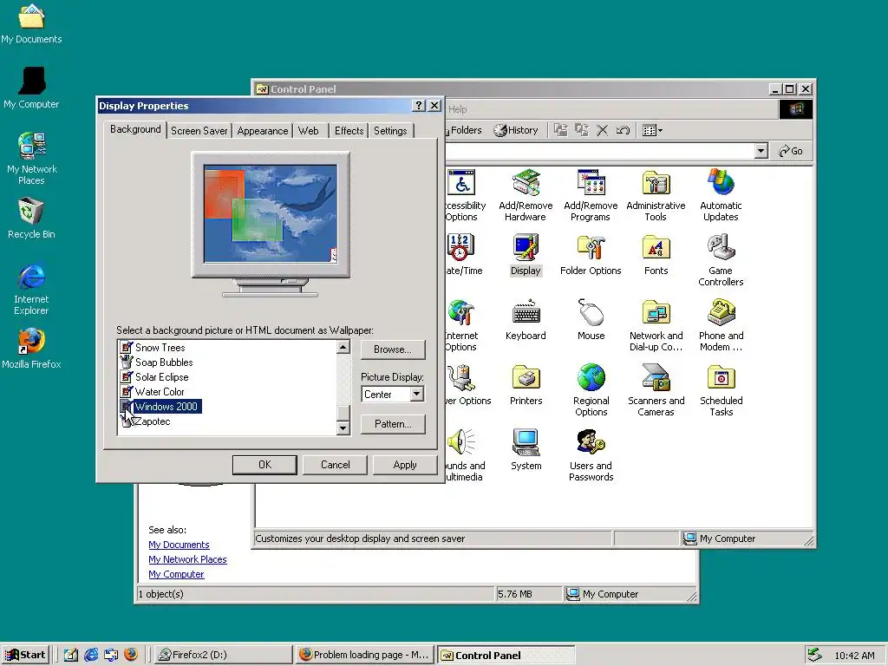Screen dimensions: 888x666
Task: Follow the My Computer link under See also
Action: tap(176, 574)
